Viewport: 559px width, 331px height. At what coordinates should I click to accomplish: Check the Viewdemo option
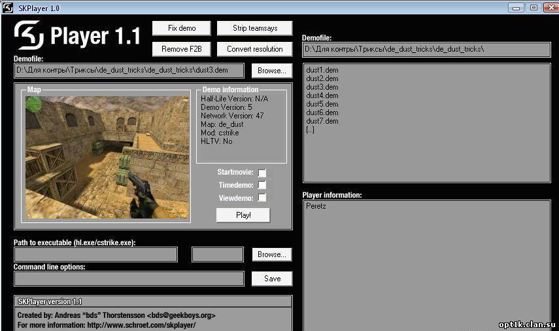(x=262, y=198)
